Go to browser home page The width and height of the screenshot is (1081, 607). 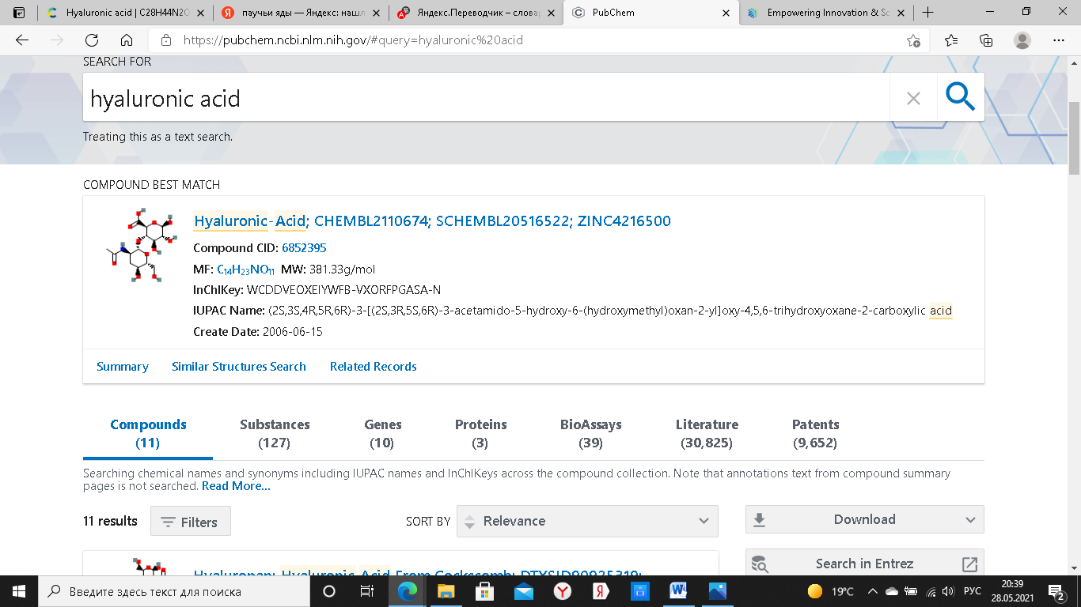click(127, 40)
